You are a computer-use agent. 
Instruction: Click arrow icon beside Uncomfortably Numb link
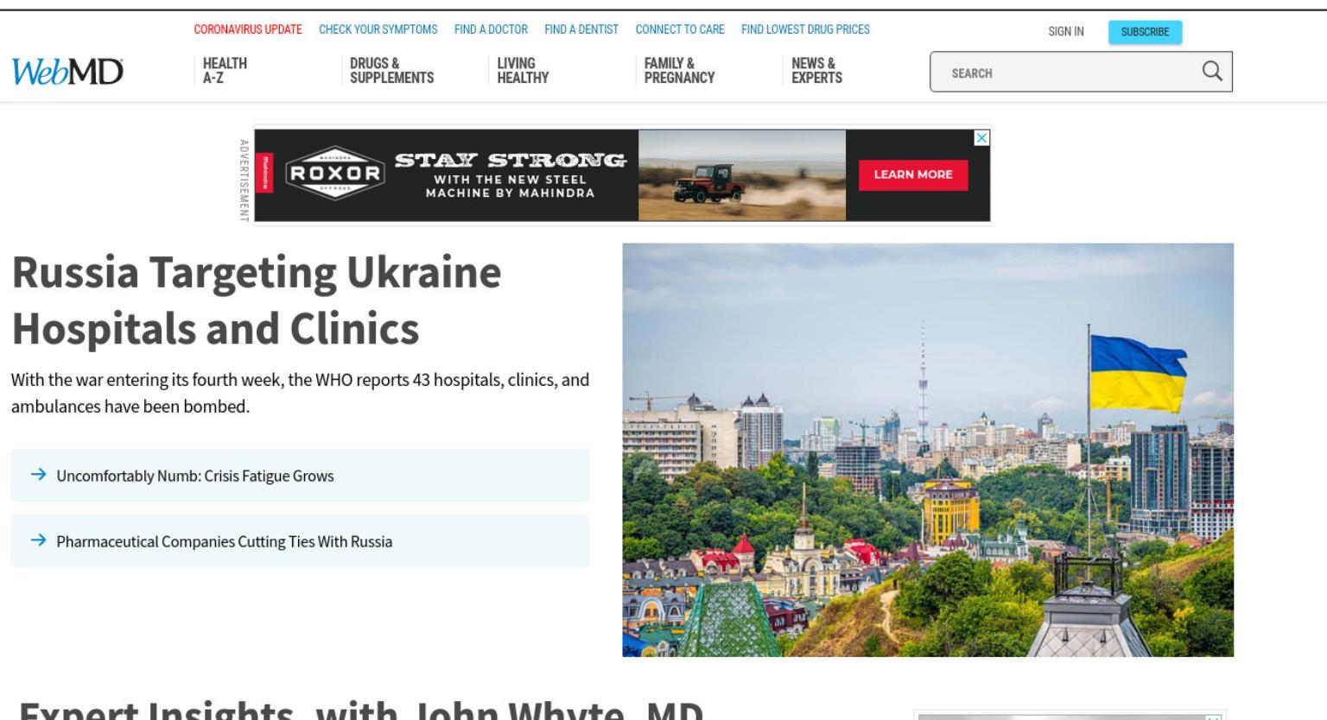[38, 475]
